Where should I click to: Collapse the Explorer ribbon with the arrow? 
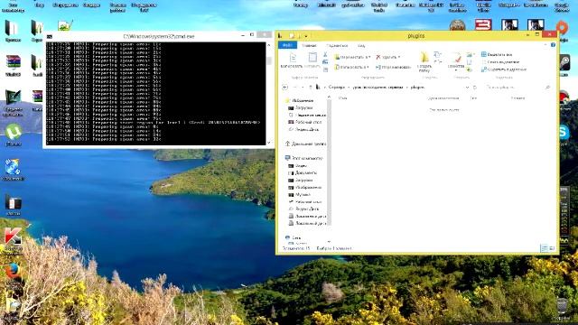click(545, 45)
